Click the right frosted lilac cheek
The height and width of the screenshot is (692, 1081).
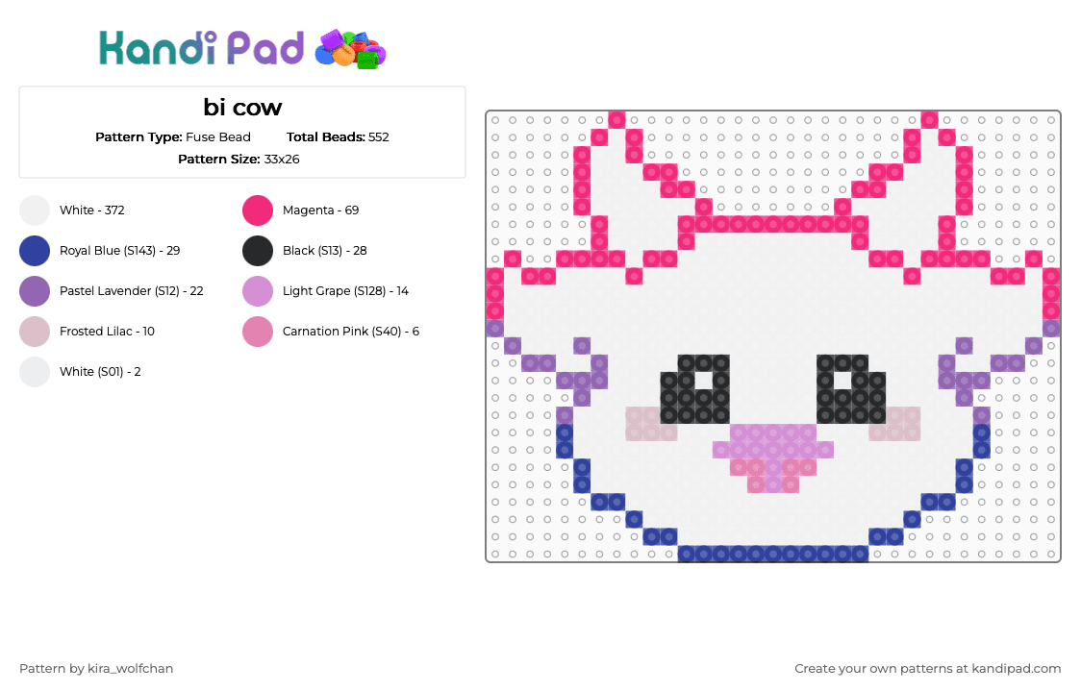click(x=894, y=424)
